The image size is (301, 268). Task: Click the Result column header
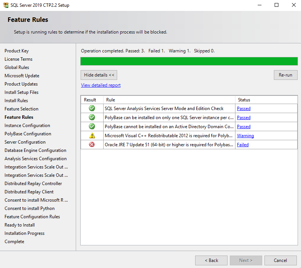92,100
